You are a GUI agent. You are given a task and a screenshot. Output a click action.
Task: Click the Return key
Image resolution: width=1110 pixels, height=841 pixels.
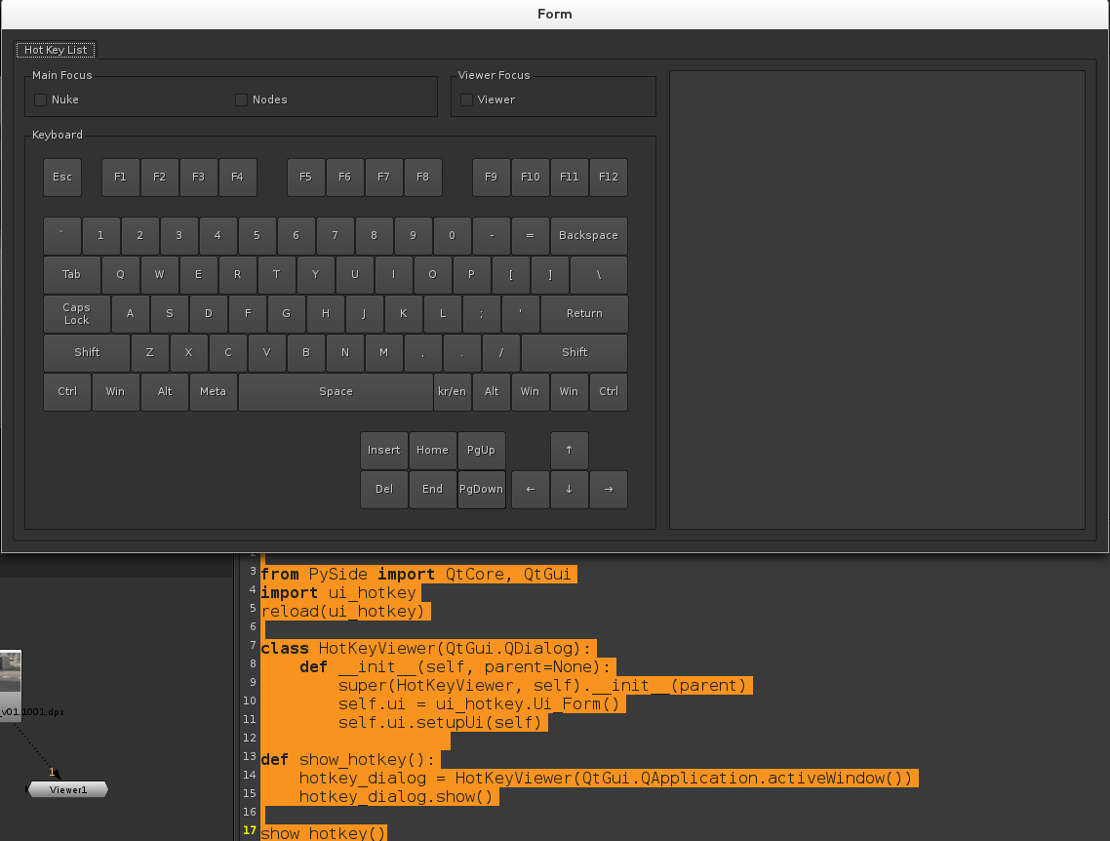click(x=584, y=313)
